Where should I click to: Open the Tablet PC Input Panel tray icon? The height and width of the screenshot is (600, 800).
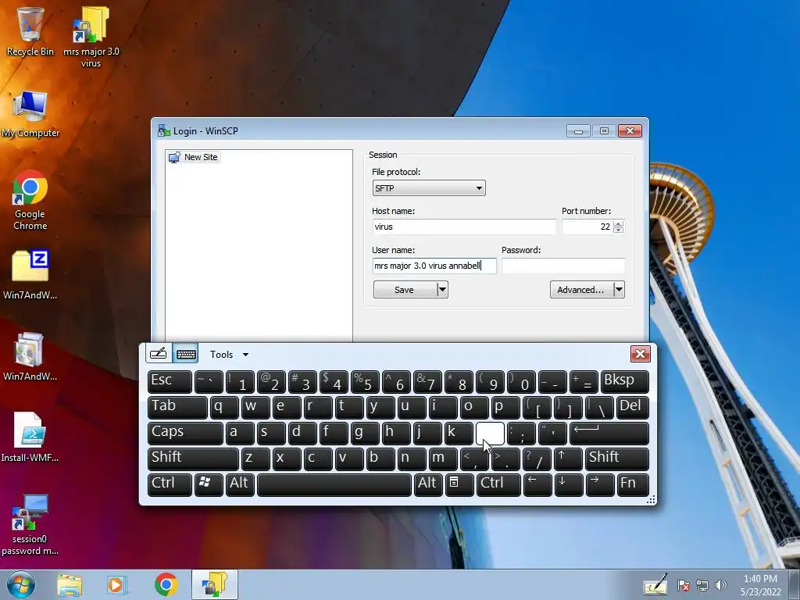point(655,584)
